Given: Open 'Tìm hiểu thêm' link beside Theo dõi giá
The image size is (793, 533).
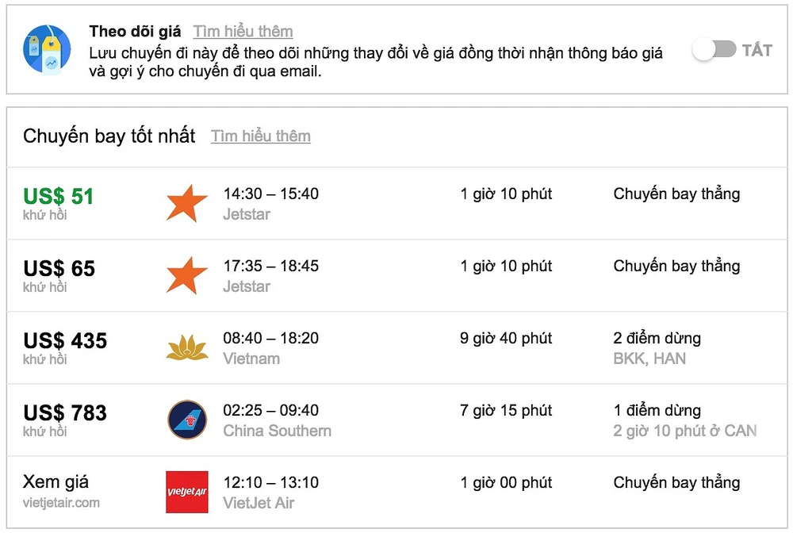Looking at the screenshot, I should click(243, 32).
